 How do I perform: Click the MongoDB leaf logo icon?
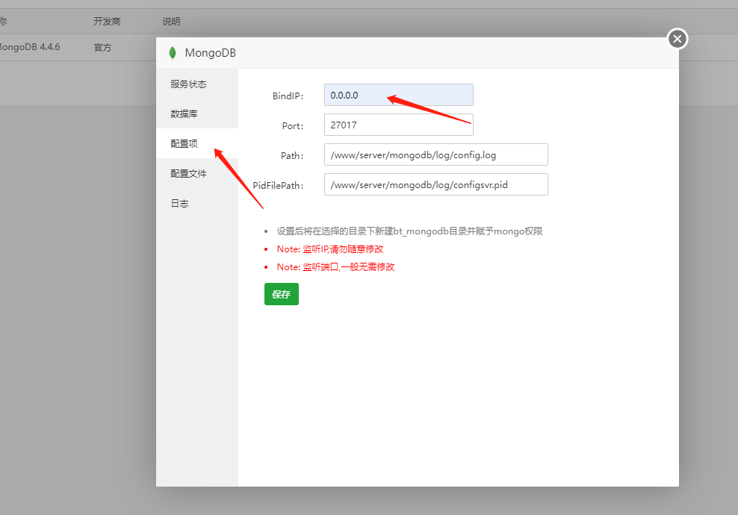[x=173, y=53]
